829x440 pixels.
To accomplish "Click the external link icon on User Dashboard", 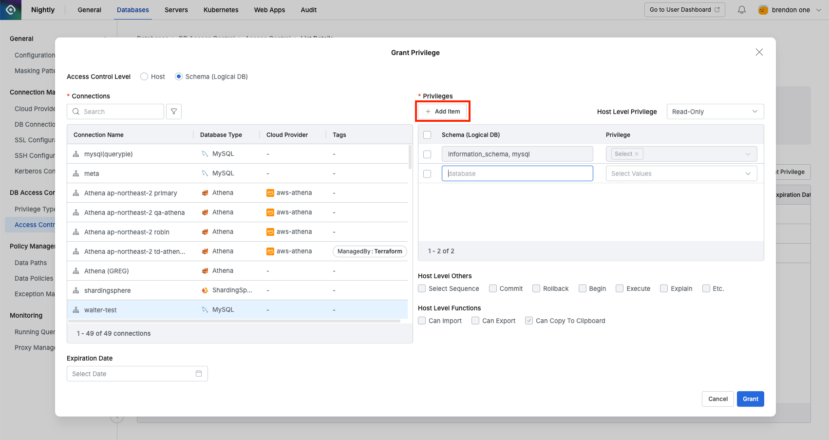I will 717,10.
